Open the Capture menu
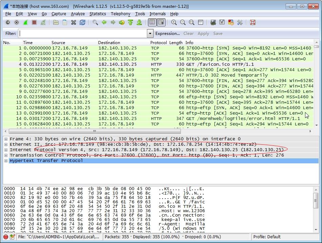 coord(59,14)
